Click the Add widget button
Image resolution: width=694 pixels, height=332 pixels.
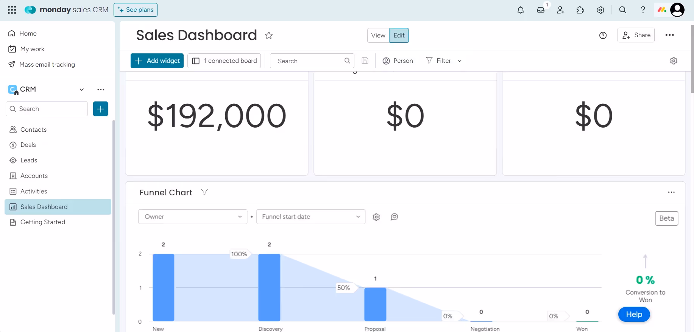pos(157,61)
